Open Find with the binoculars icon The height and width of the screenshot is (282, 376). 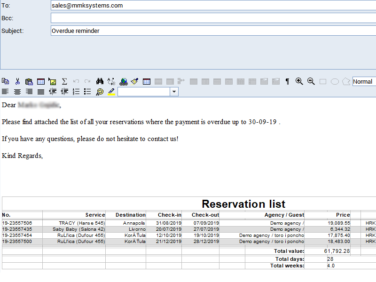click(100, 81)
